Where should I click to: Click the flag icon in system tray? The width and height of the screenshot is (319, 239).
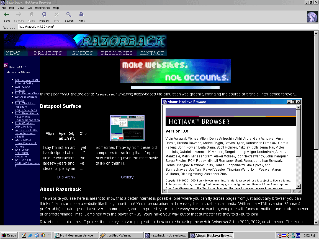[284, 235]
